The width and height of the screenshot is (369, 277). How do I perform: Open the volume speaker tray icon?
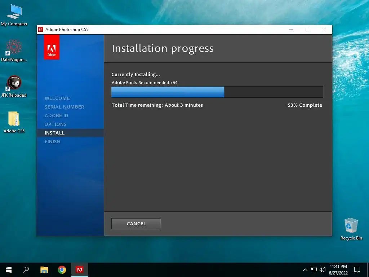coord(323,270)
